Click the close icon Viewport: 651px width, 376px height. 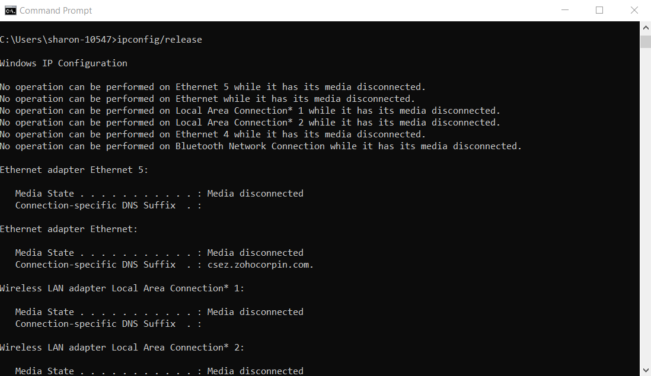pyautogui.click(x=634, y=10)
